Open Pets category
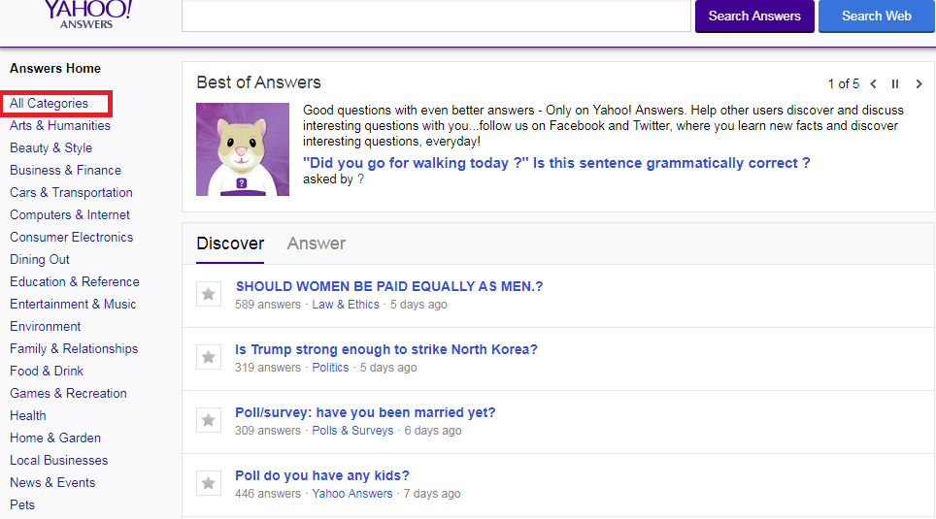The height and width of the screenshot is (519, 936). [x=22, y=504]
